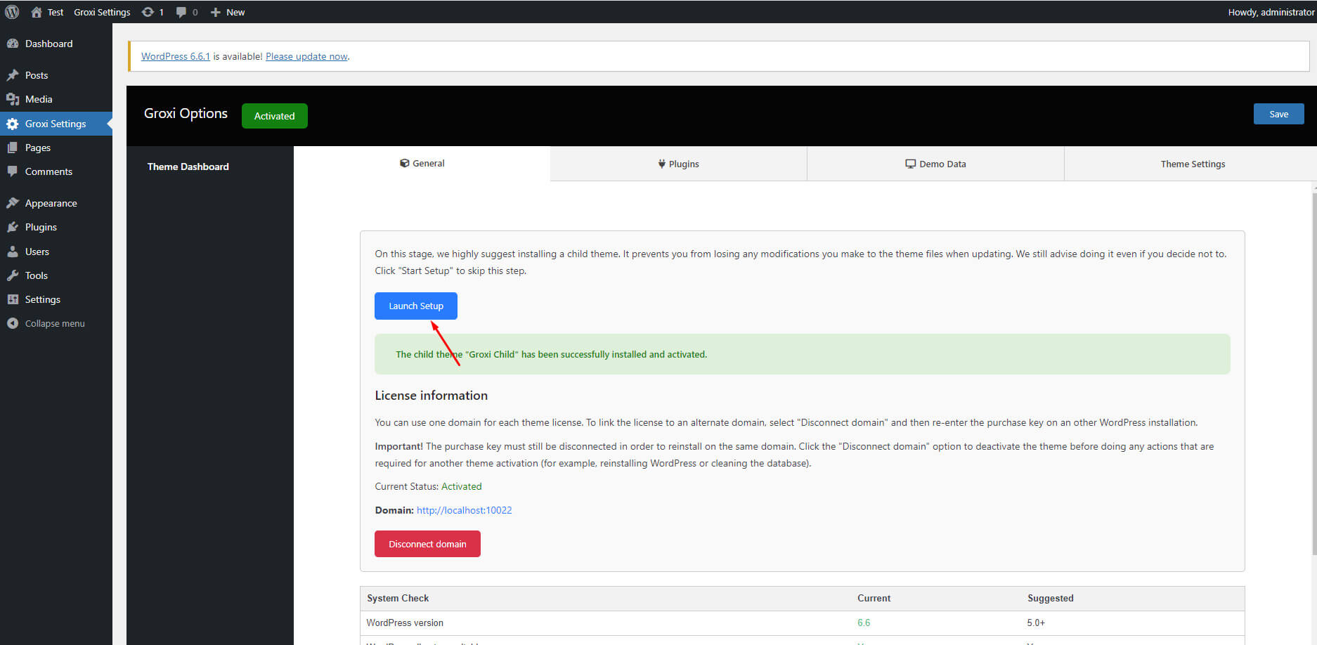Image resolution: width=1317 pixels, height=645 pixels.
Task: Open Users menu item
Action: pos(56,252)
